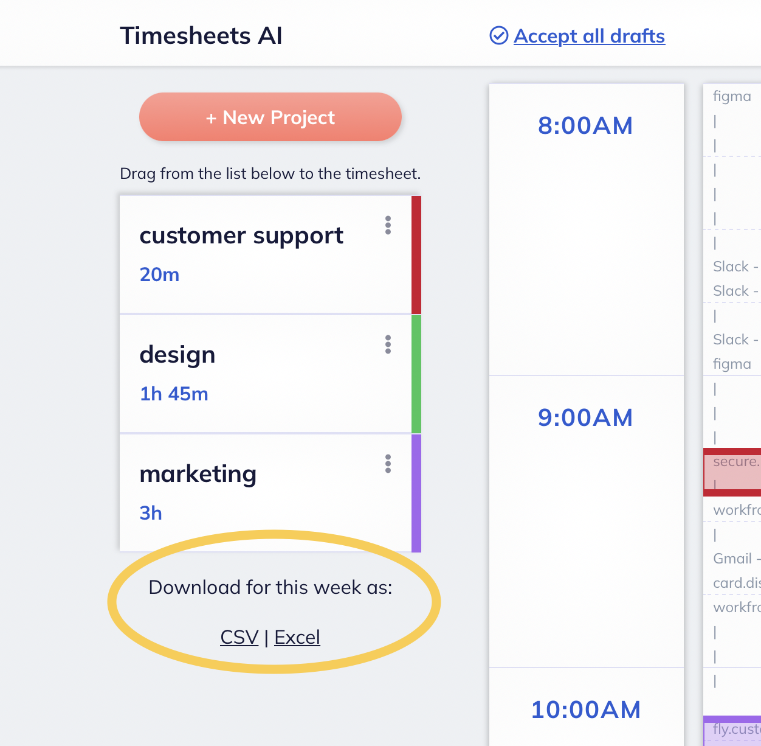761x746 pixels.
Task: Click the Accept all drafts checkmark icon
Action: pos(498,36)
